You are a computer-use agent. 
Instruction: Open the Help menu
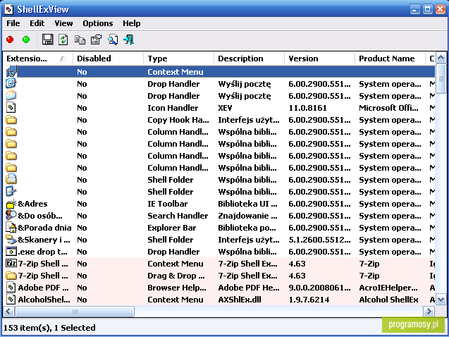tap(131, 23)
